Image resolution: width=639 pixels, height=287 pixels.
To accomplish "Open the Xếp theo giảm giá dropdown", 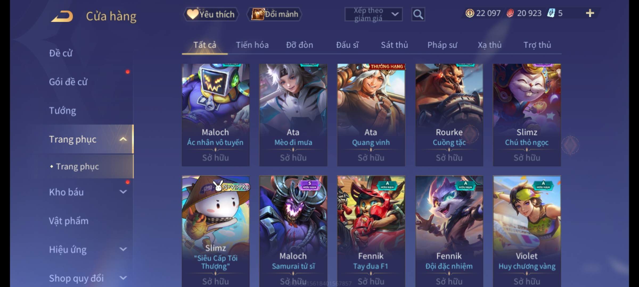I will point(374,14).
